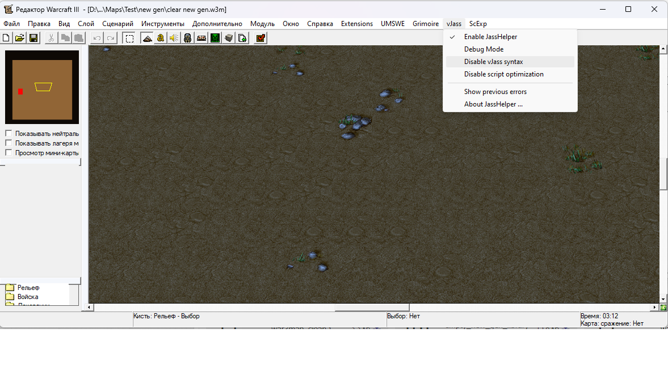
Task: Click the scroll down arrow
Action: tap(663, 299)
